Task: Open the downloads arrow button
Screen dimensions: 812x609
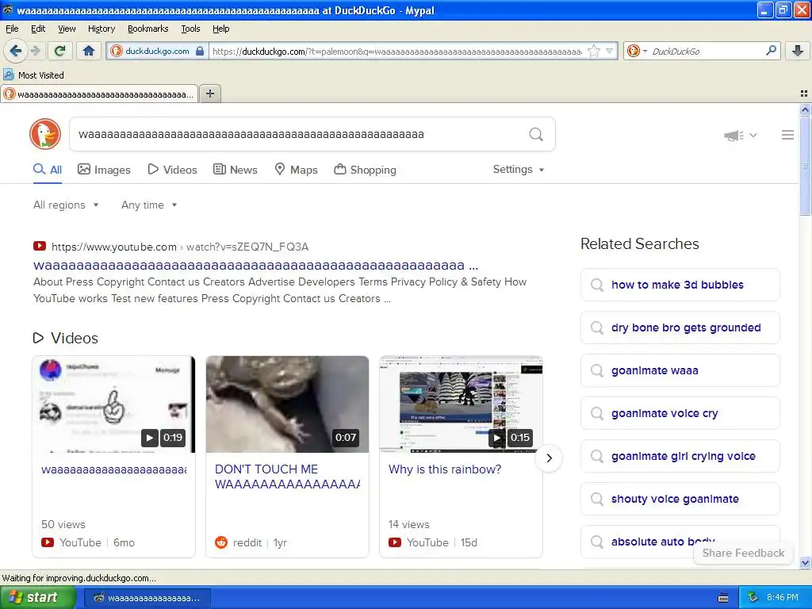Action: point(798,51)
